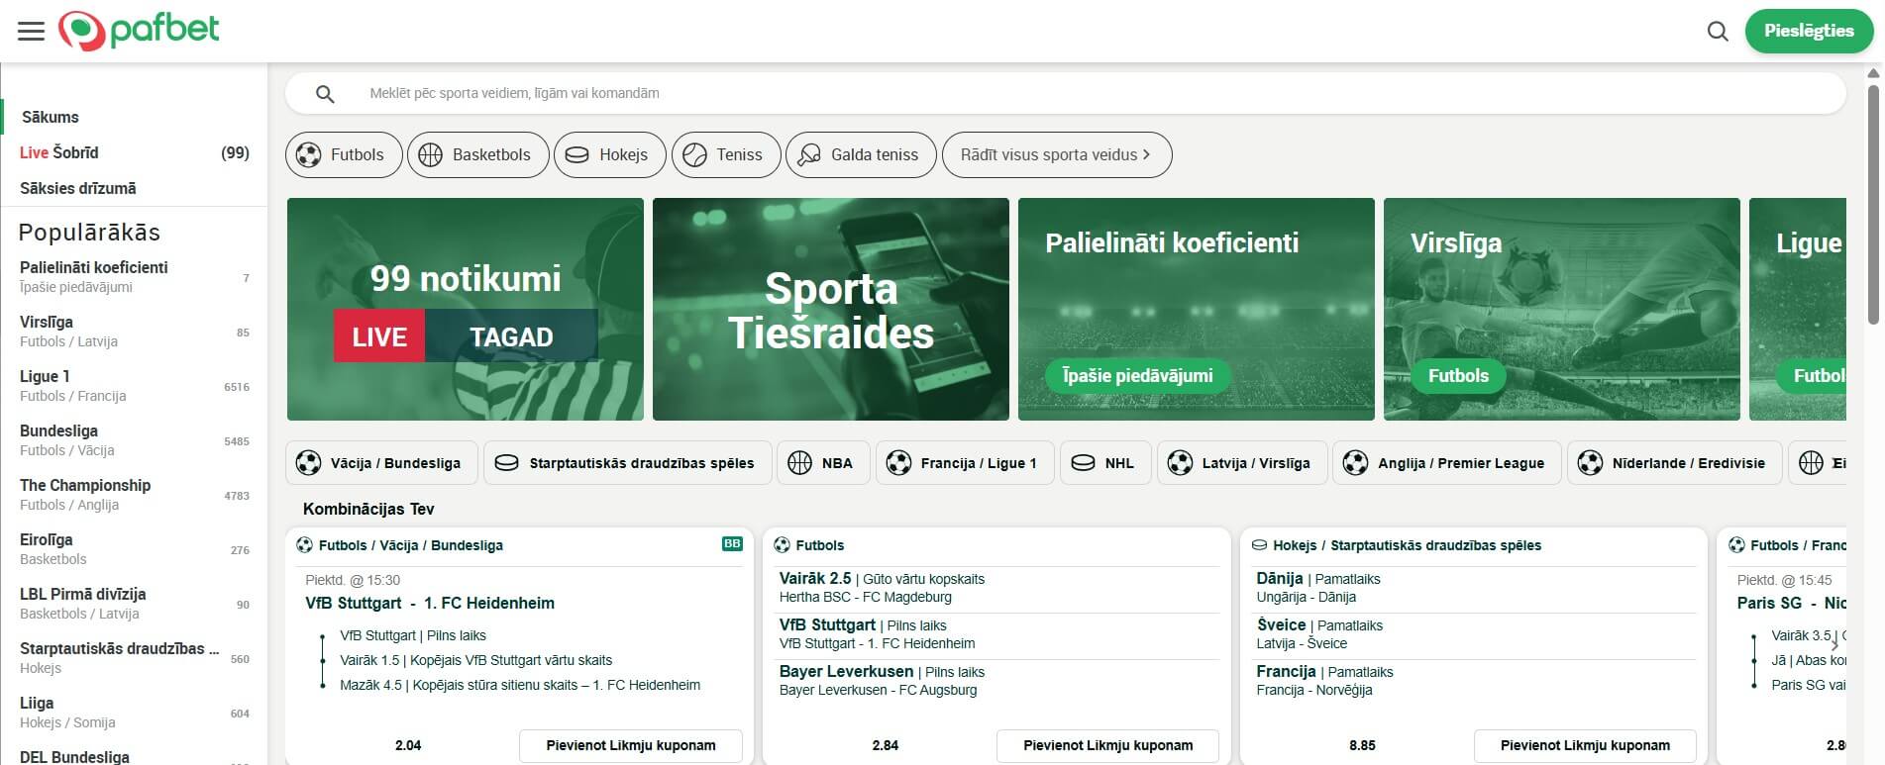Click the Sporta Tiešraides banner
The height and width of the screenshot is (765, 1885).
(831, 310)
